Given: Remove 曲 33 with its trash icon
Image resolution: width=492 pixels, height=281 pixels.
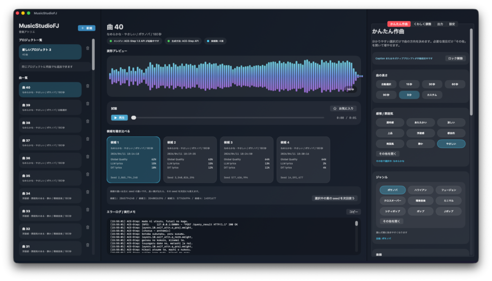Looking at the screenshot, I should point(87,210).
